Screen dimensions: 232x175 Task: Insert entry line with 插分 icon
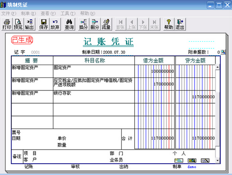coord(83,24)
